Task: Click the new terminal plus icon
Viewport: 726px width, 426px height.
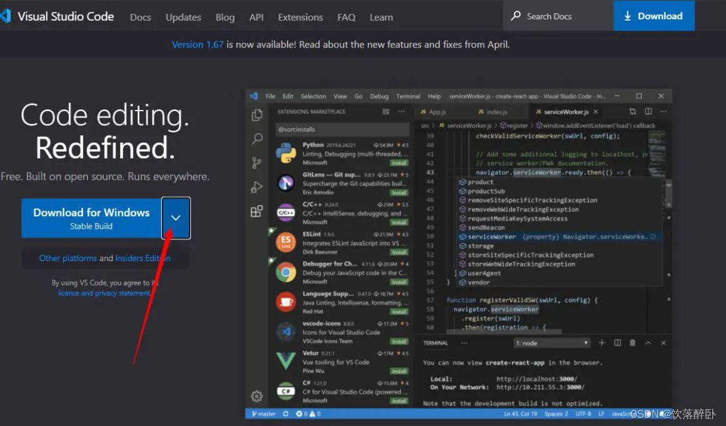Action: [602, 343]
